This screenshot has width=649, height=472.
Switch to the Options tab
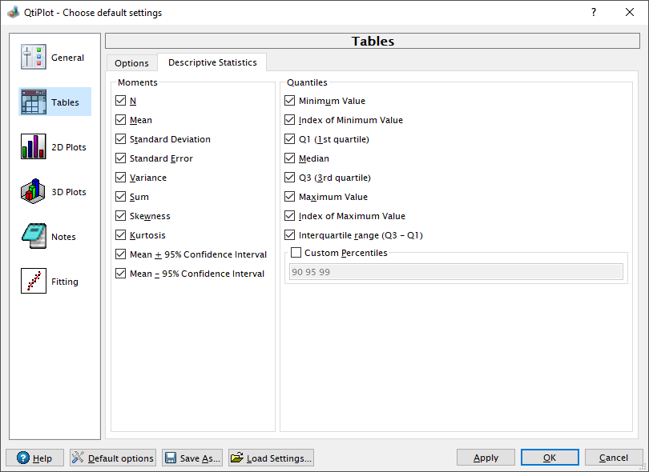click(x=131, y=63)
